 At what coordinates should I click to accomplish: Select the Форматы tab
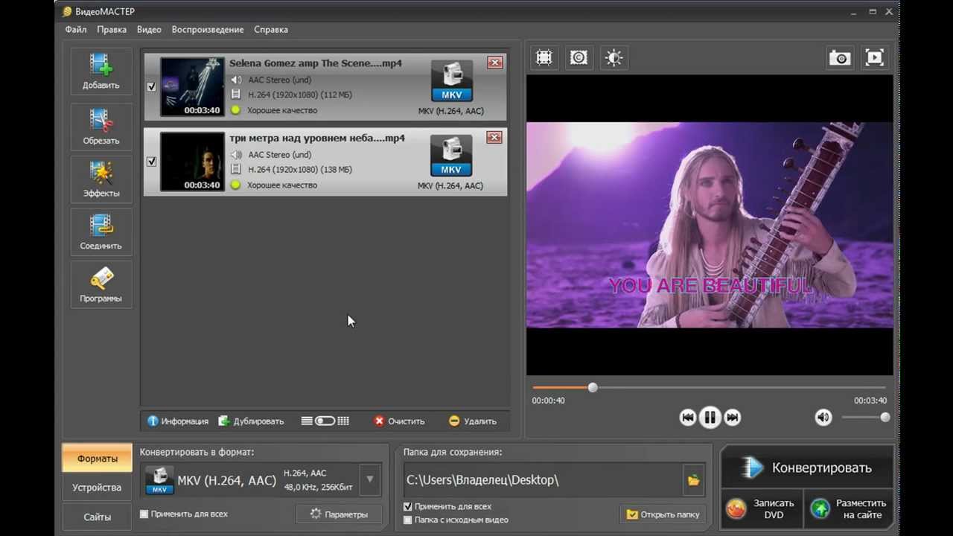[x=97, y=459]
